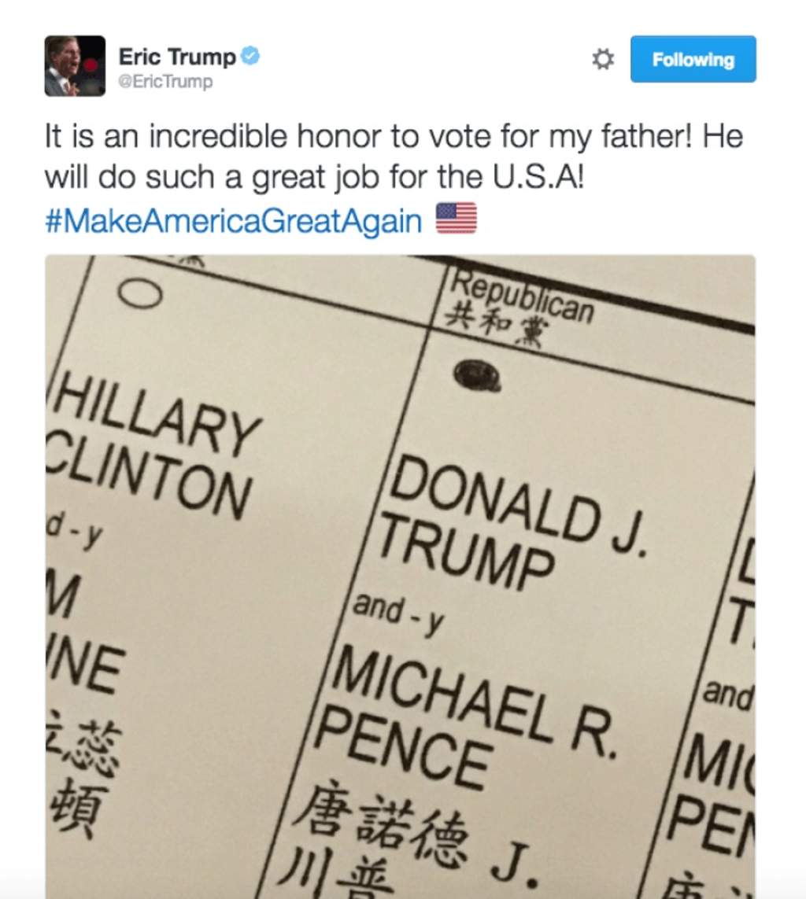Click the tweet text about voting for father

tap(394, 157)
